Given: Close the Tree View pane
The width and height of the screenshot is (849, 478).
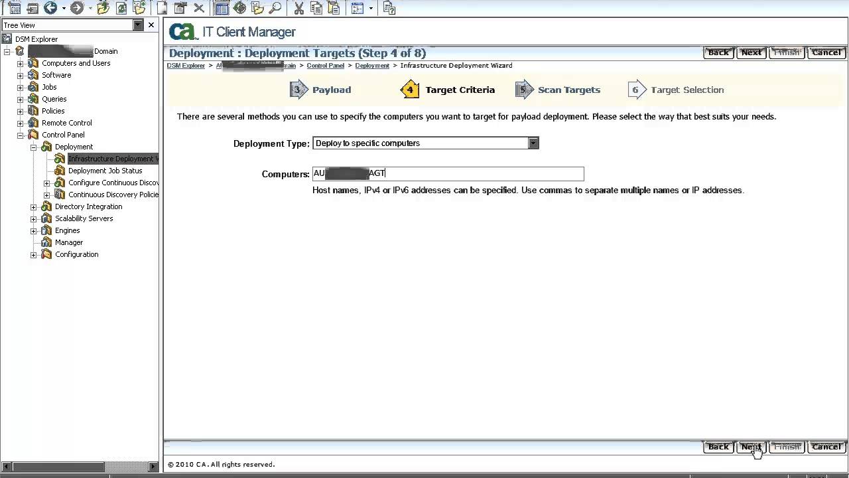Looking at the screenshot, I should (x=151, y=25).
